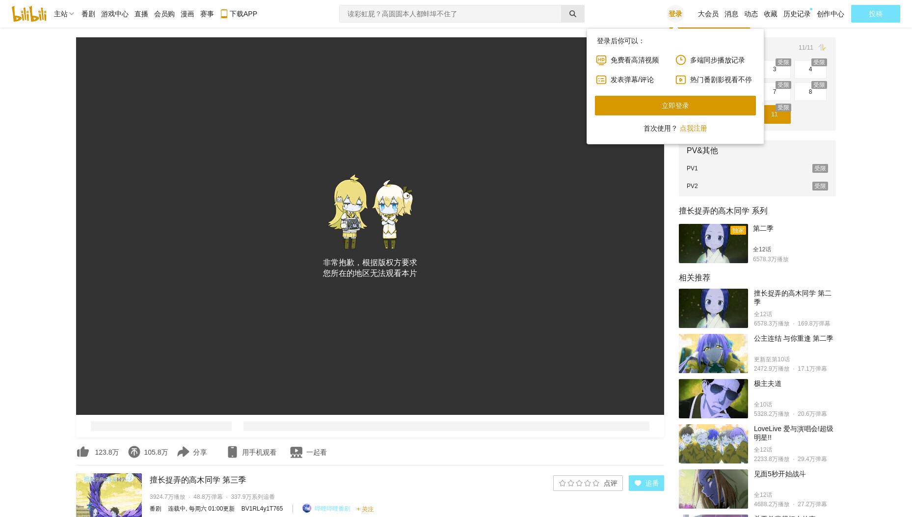Image resolution: width=912 pixels, height=517 pixels.
Task: Open the 赛事 navigation item
Action: coord(207,14)
